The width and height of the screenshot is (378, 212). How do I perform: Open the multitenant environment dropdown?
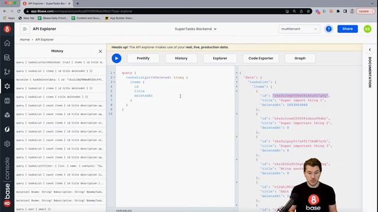299,29
